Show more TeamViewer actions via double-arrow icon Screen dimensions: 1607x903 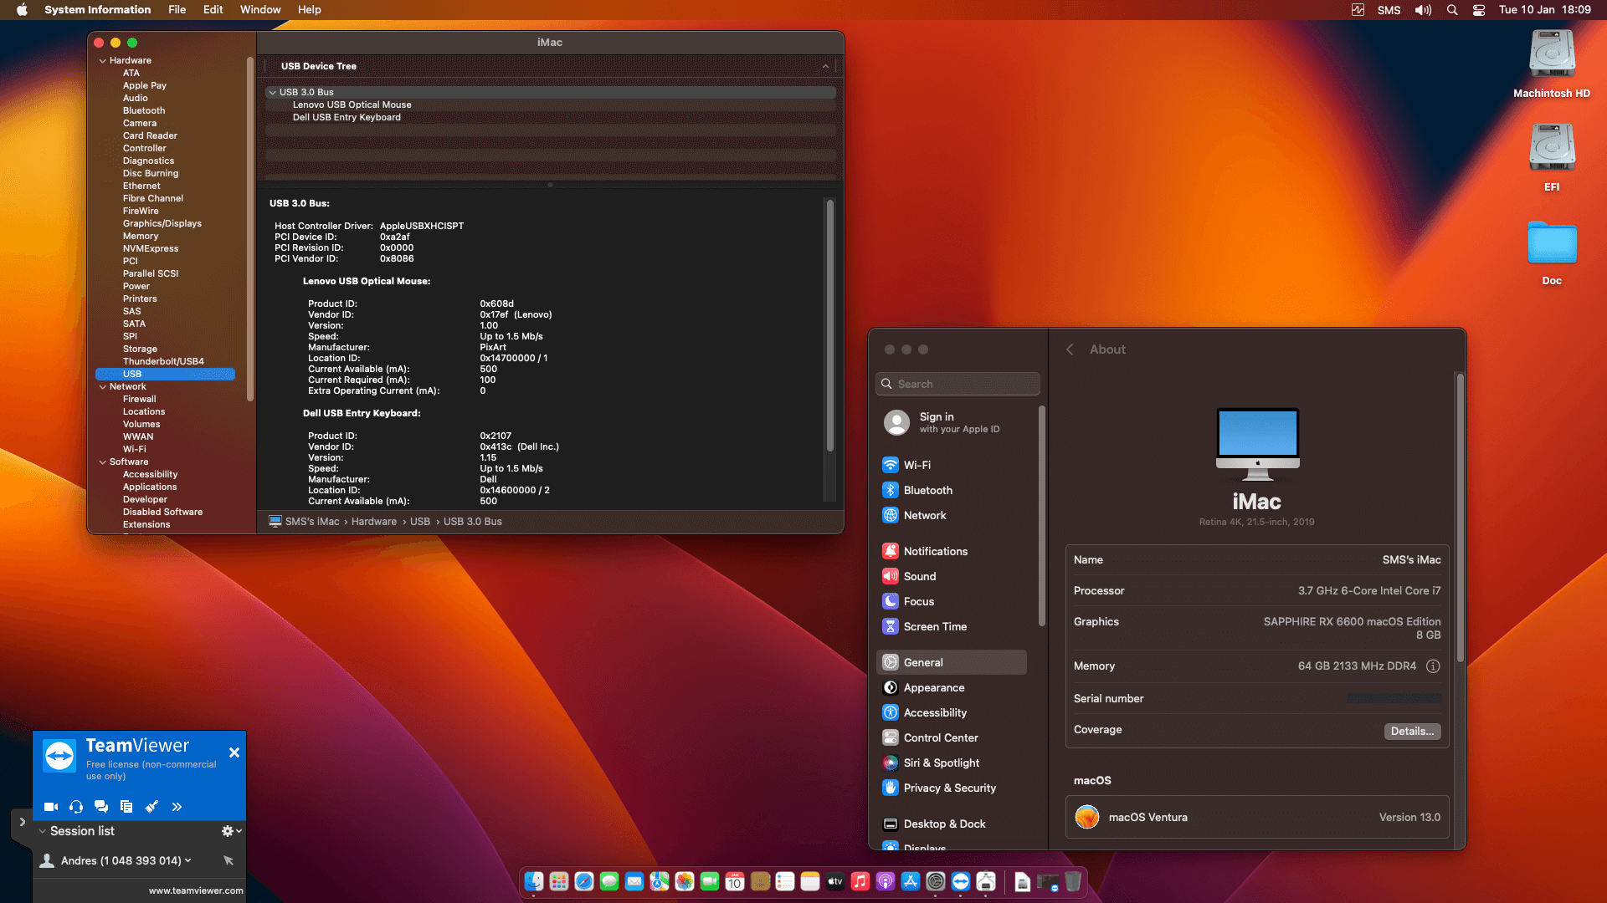click(x=177, y=807)
